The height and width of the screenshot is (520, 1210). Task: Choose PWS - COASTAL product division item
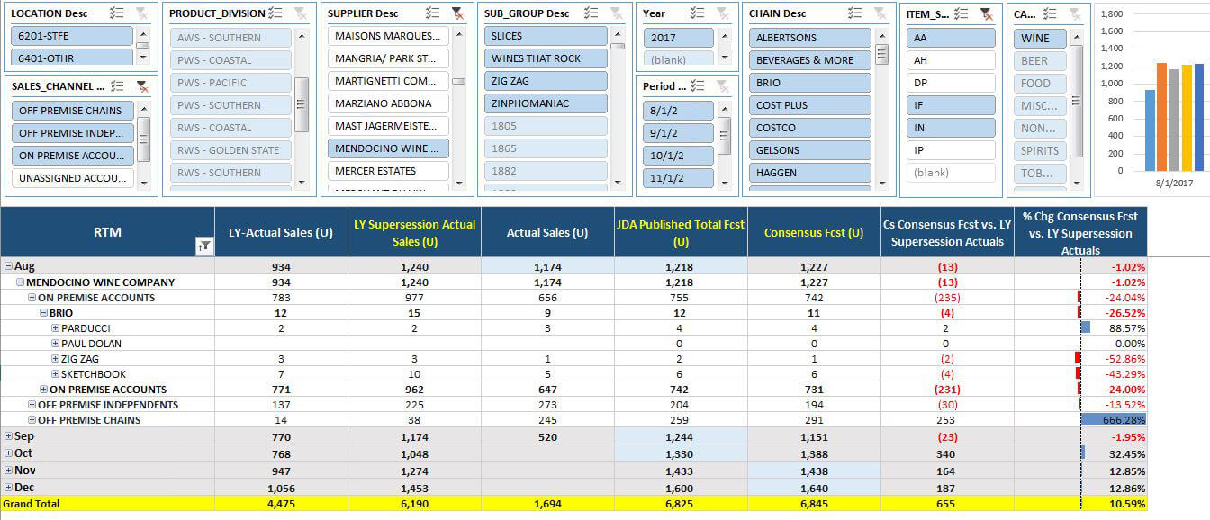point(230,60)
